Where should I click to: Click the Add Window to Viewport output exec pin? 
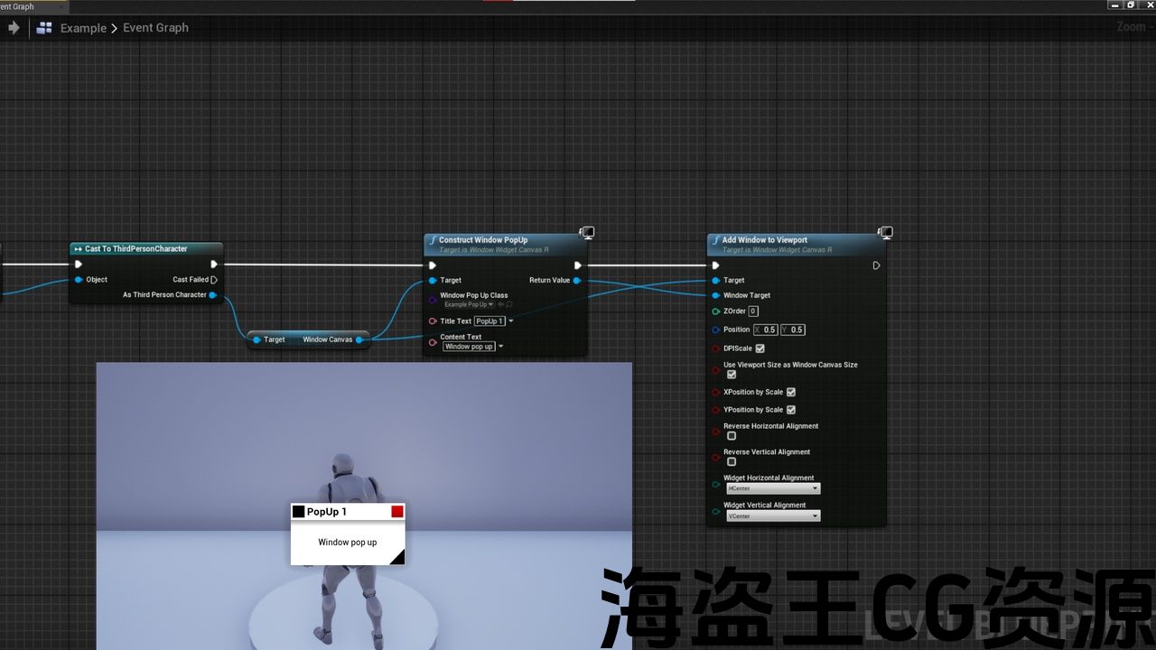pyautogui.click(x=876, y=265)
